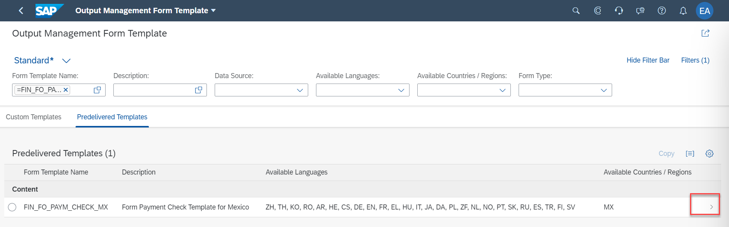Open the help question mark icon
Screen dimensions: 729x227
662,10
